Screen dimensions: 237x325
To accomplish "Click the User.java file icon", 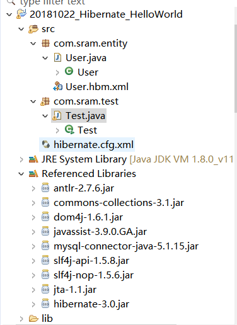I will point(57,57).
